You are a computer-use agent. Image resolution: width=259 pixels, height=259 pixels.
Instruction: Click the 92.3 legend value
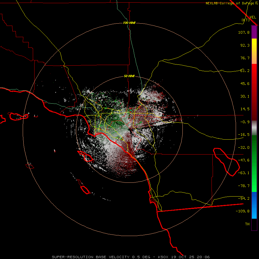pyautogui.click(x=245, y=45)
